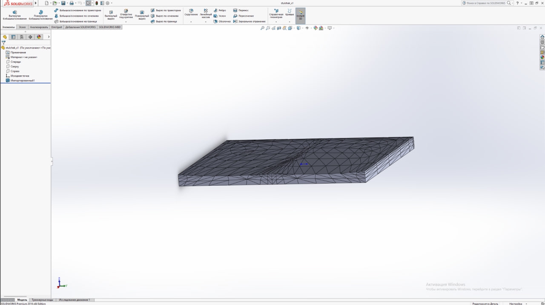Click the Повернутая бобышка/основание revolve tool
545x305 pixels.
pyautogui.click(x=40, y=15)
